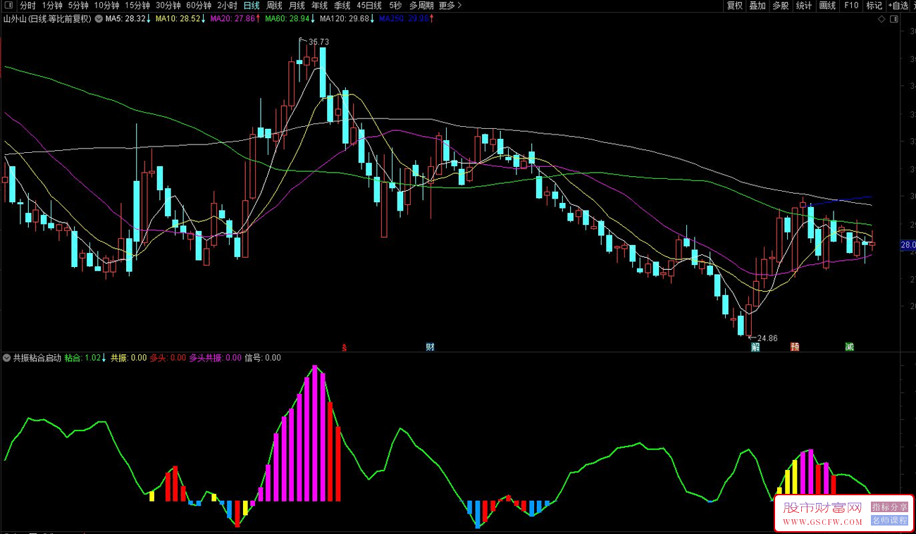Click the 35.73 high price label
Viewport: 916px width, 534px height.
pos(319,42)
